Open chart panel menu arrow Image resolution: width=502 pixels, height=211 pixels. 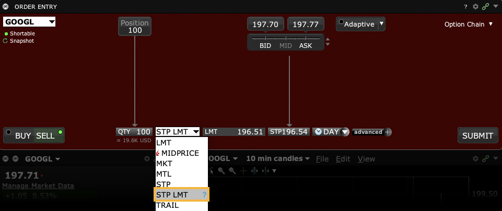coord(496,159)
